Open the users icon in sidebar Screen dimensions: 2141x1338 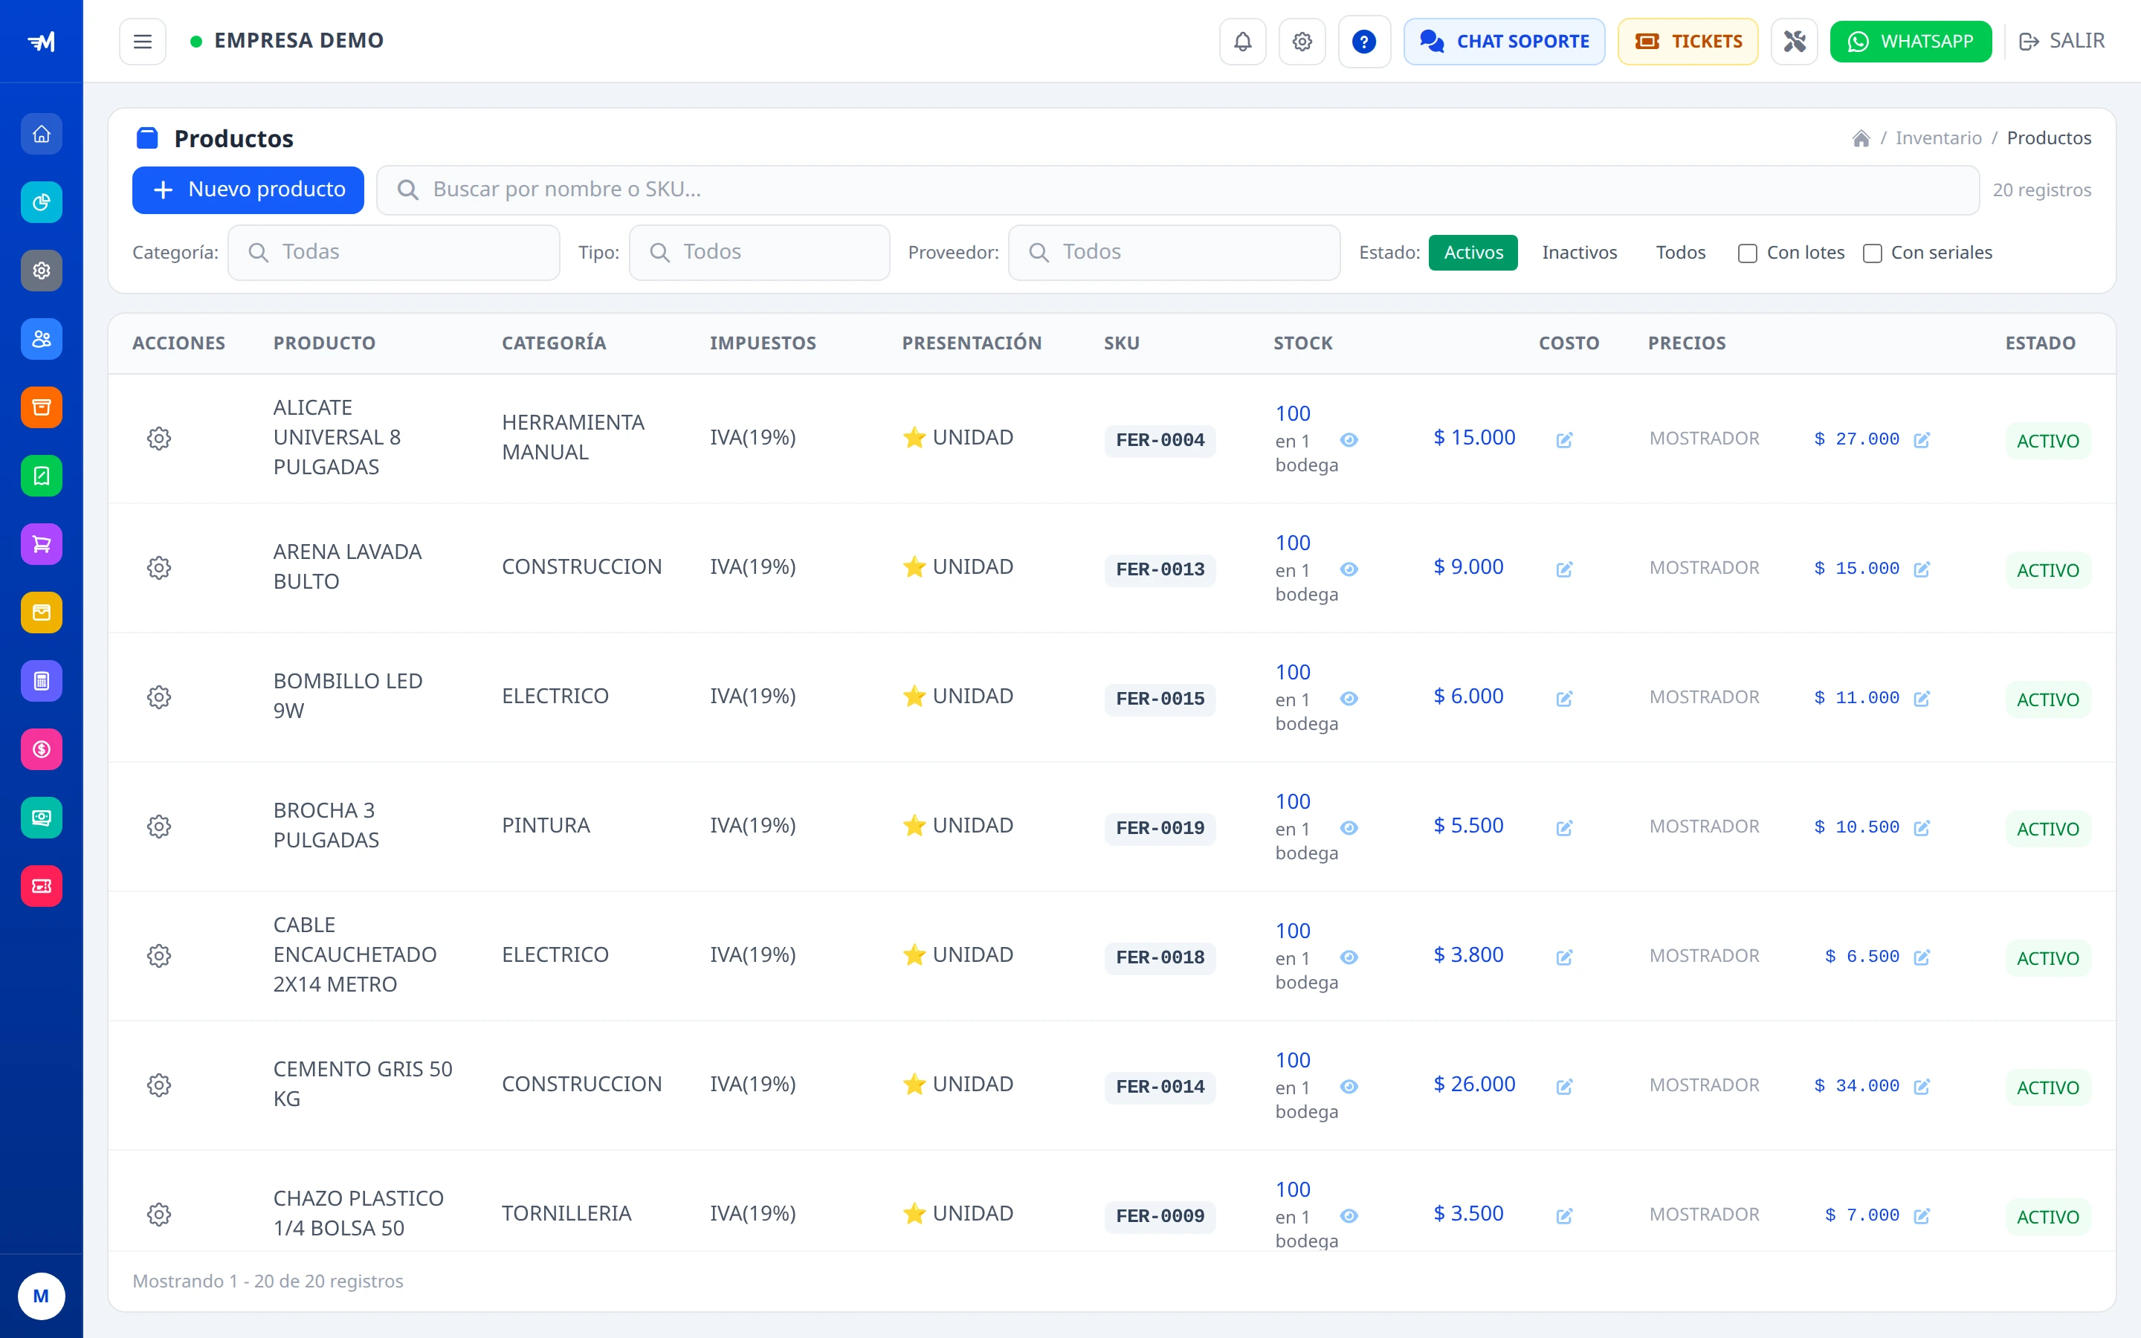[x=42, y=339]
